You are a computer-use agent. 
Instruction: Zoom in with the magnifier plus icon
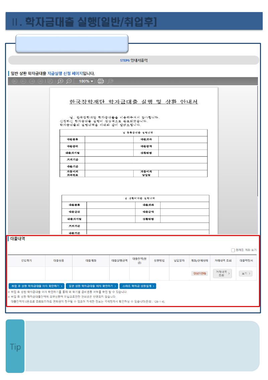[x=60, y=81]
